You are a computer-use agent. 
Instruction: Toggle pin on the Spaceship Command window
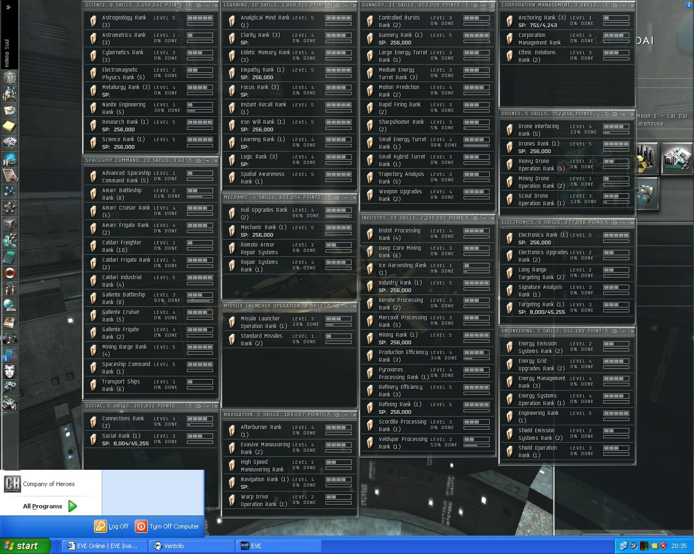[x=190, y=160]
